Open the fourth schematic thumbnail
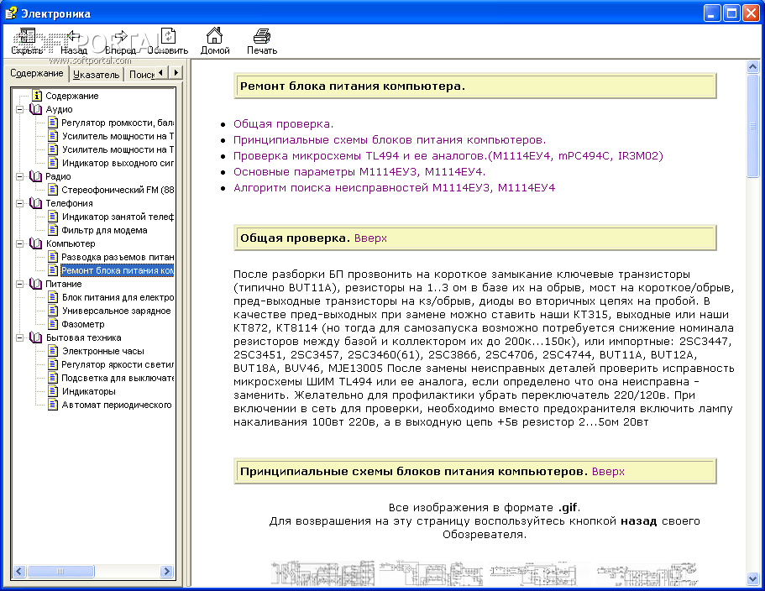Image resolution: width=765 pixels, height=591 pixels. pos(647,573)
